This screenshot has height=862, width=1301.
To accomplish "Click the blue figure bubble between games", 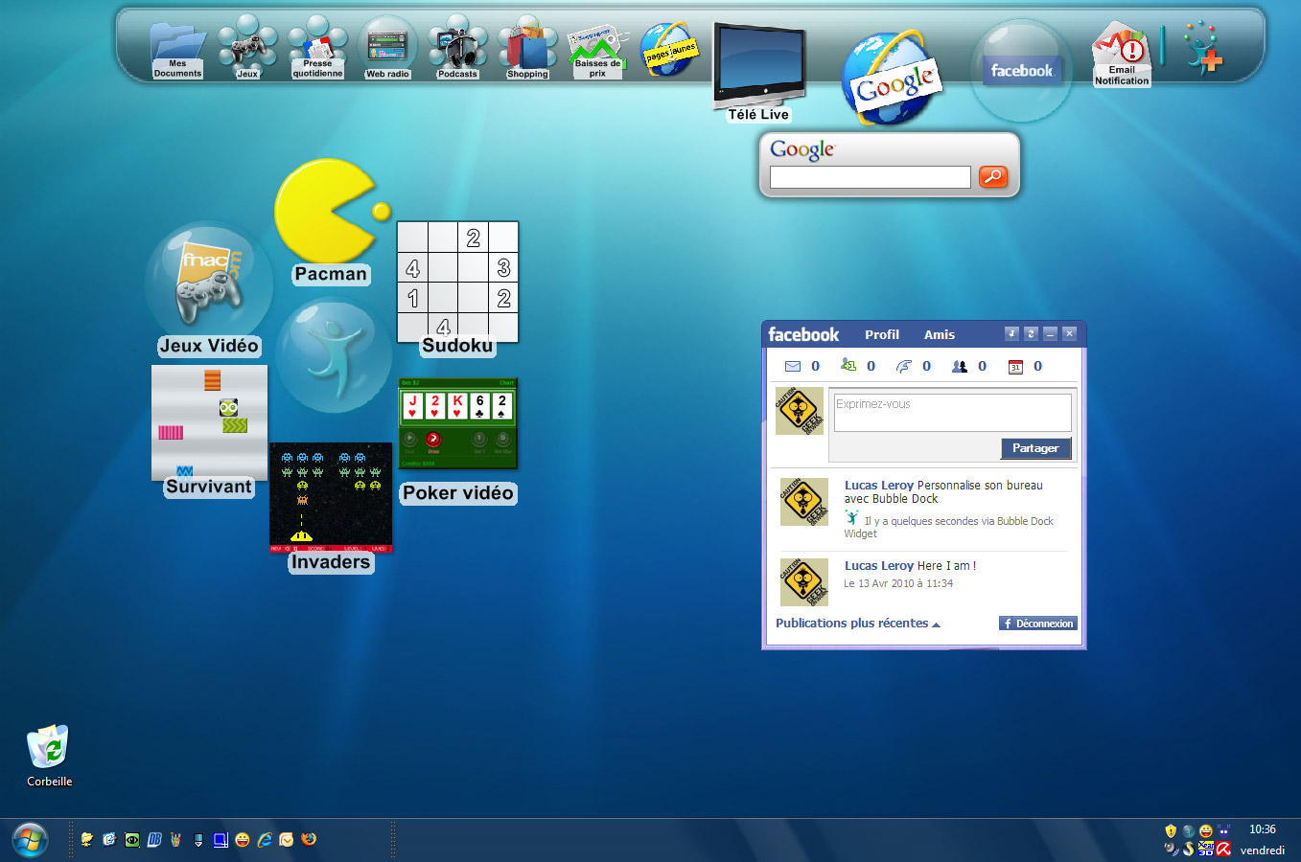I will [x=332, y=355].
